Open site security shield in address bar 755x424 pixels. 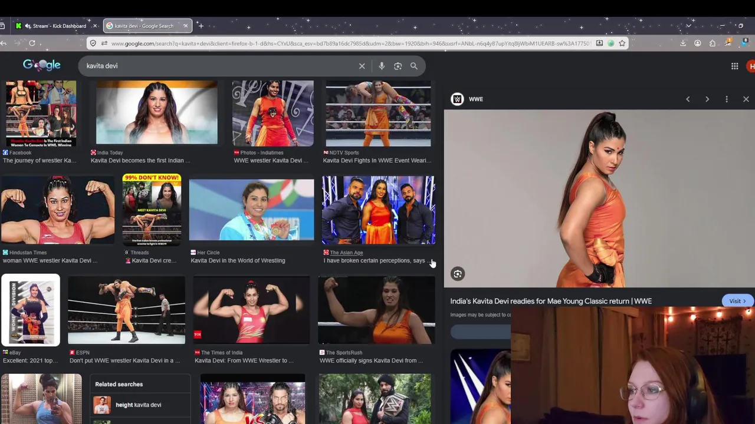click(x=93, y=43)
